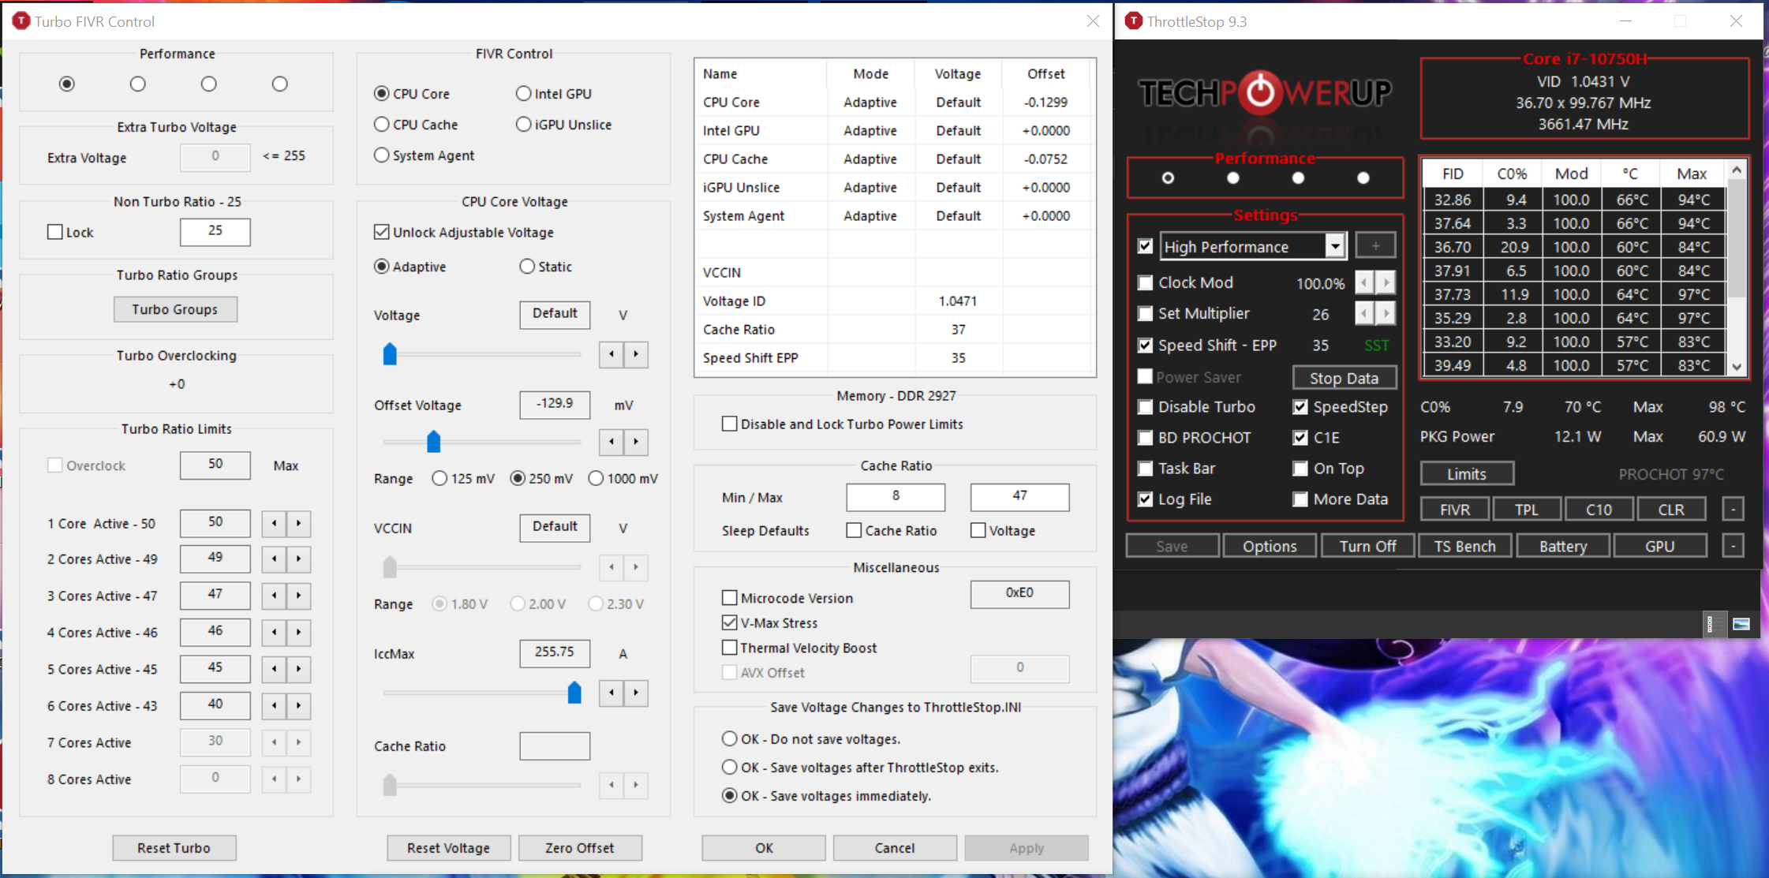This screenshot has width=1769, height=878.
Task: Open the Turbo Groups dialog
Action: [x=175, y=309]
